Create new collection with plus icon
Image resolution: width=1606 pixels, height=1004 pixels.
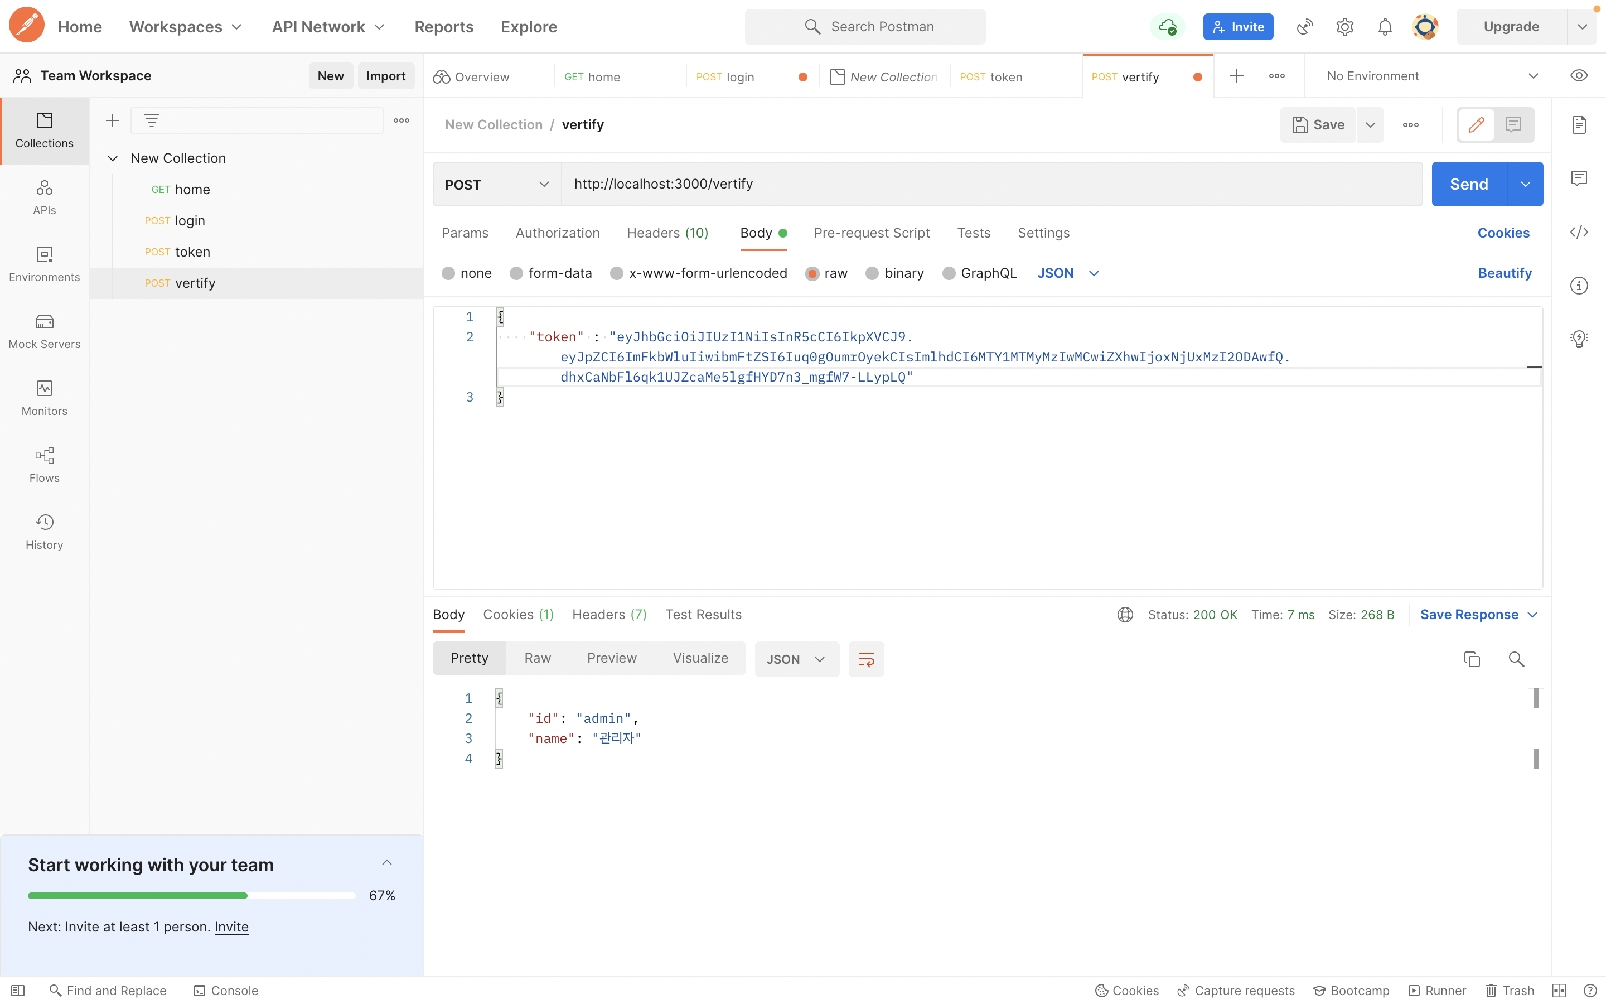click(113, 120)
